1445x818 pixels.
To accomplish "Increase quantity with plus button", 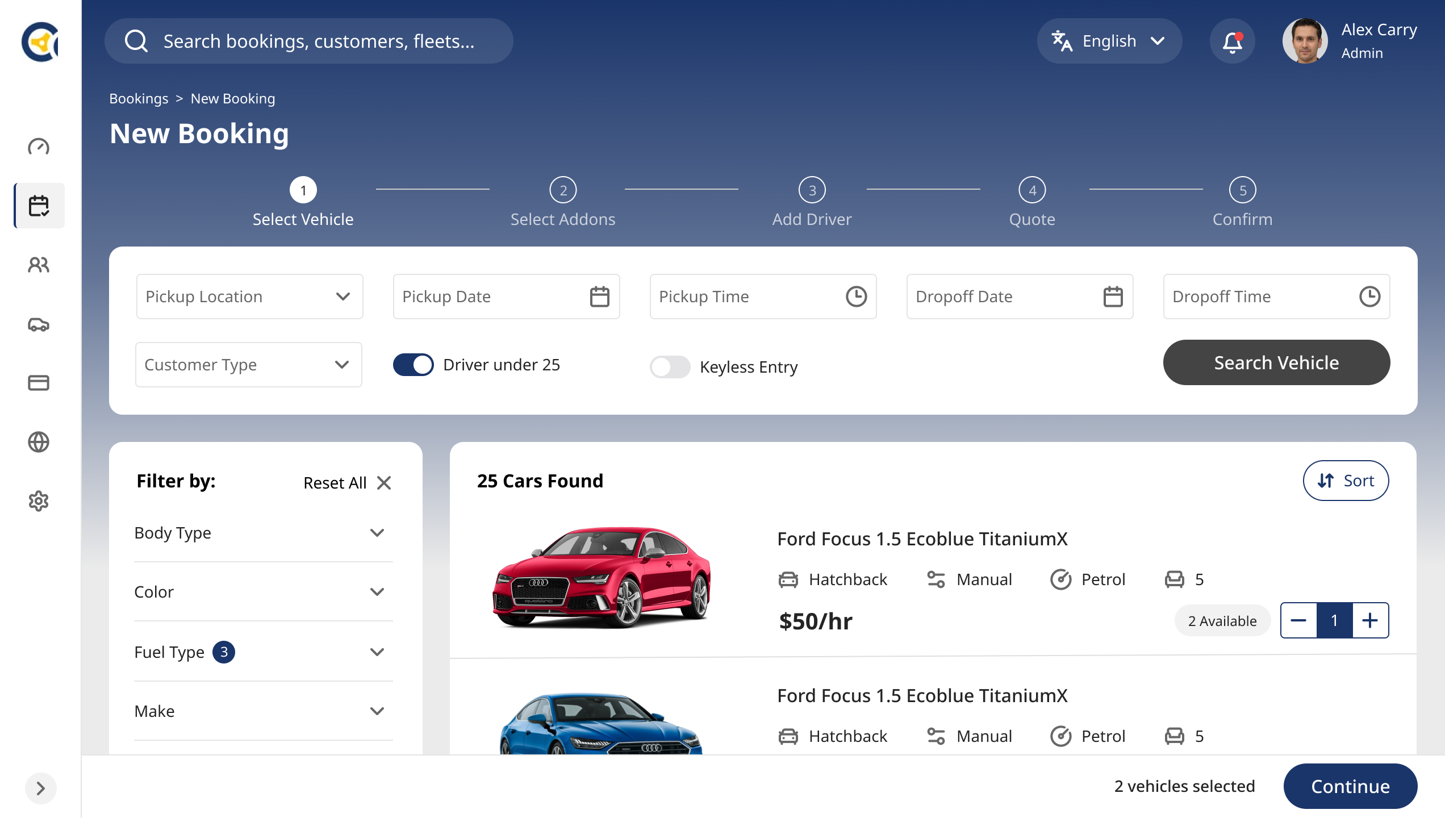I will [x=1371, y=620].
